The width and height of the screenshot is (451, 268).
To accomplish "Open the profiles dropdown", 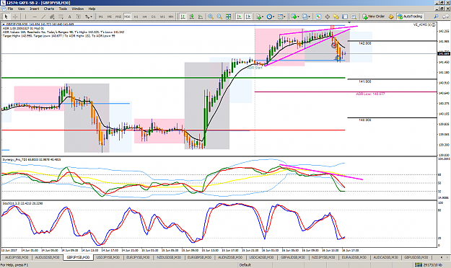I will click(307, 17).
